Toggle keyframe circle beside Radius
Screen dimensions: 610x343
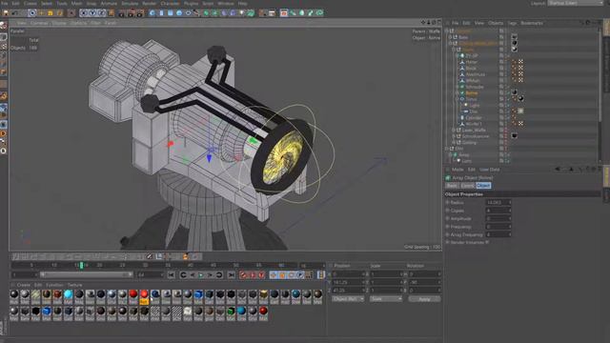tap(447, 202)
